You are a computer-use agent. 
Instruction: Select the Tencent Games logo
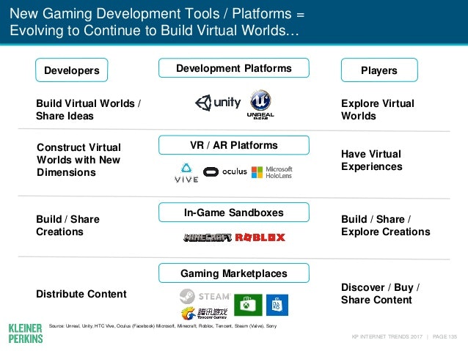pos(204,313)
